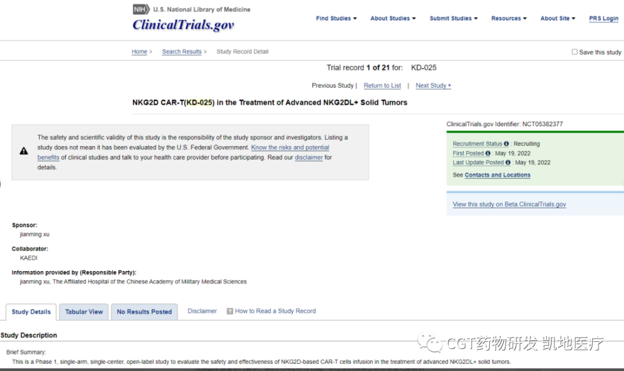Open View this study on Beta.ClinicalTrials.gov
This screenshot has width=624, height=371.
click(x=509, y=204)
